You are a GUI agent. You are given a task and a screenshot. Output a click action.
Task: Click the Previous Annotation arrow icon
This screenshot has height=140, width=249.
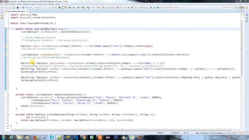(x=167, y=7)
